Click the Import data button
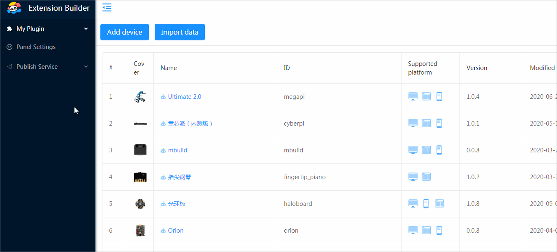This screenshot has height=252, width=557. point(179,32)
